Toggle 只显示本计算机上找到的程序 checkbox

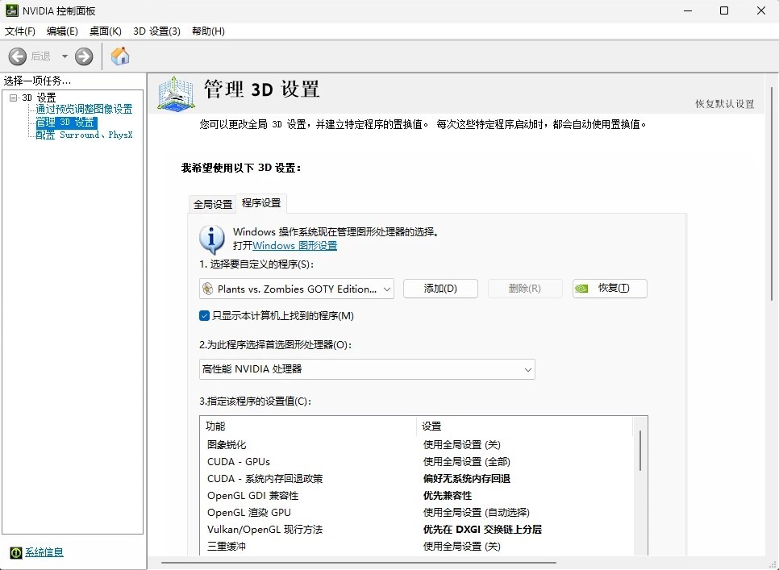(205, 316)
